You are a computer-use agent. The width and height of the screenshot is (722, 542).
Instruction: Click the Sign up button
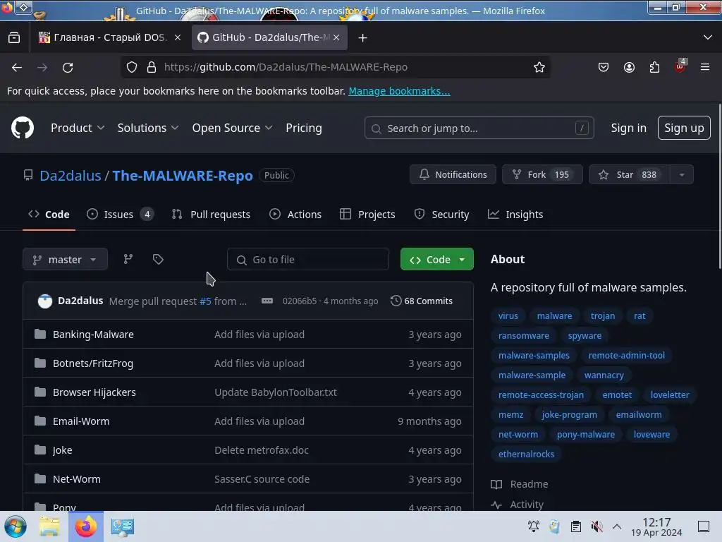[x=684, y=128]
